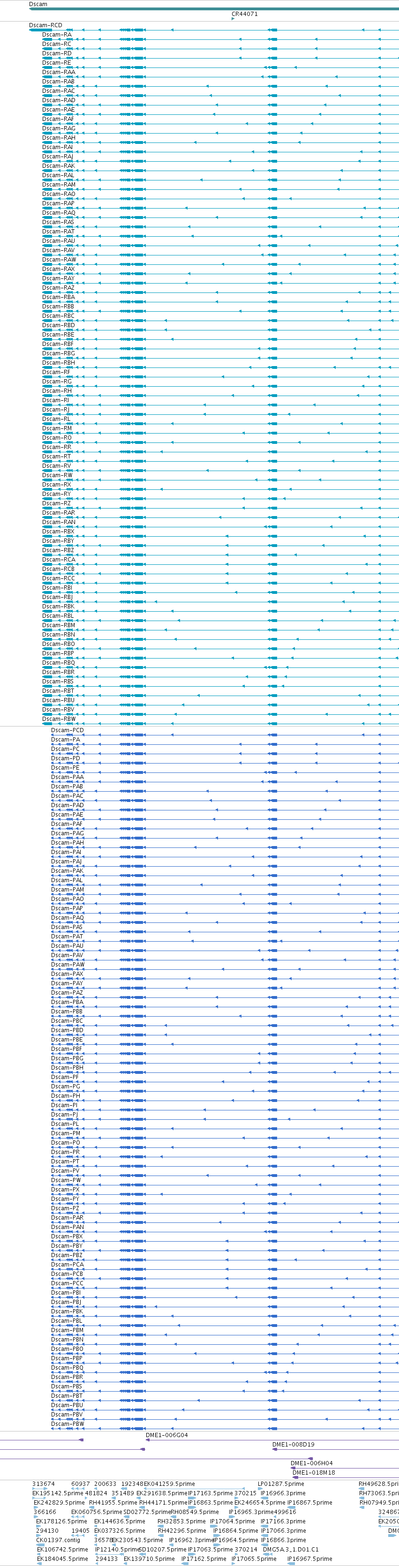Click the Dscam-RBH transcript label

(59, 363)
